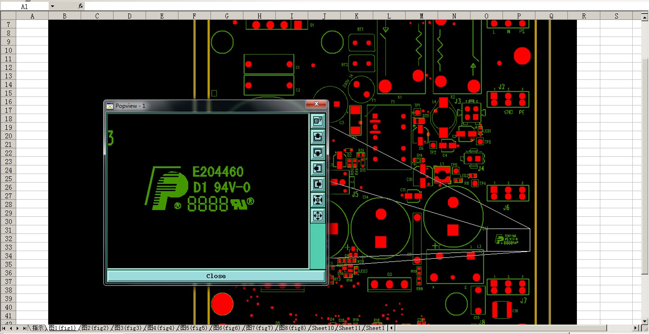Switch to 图3(fig3) sheet tab
649x334 pixels.
(128, 328)
